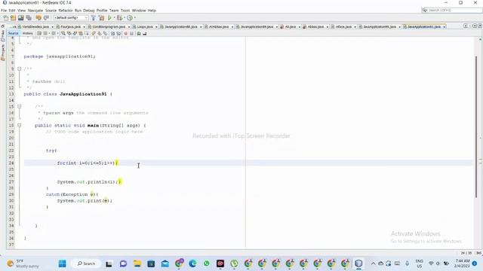The image size is (483, 271).
Task: Switch to the nface.java tab
Action: [343, 27]
